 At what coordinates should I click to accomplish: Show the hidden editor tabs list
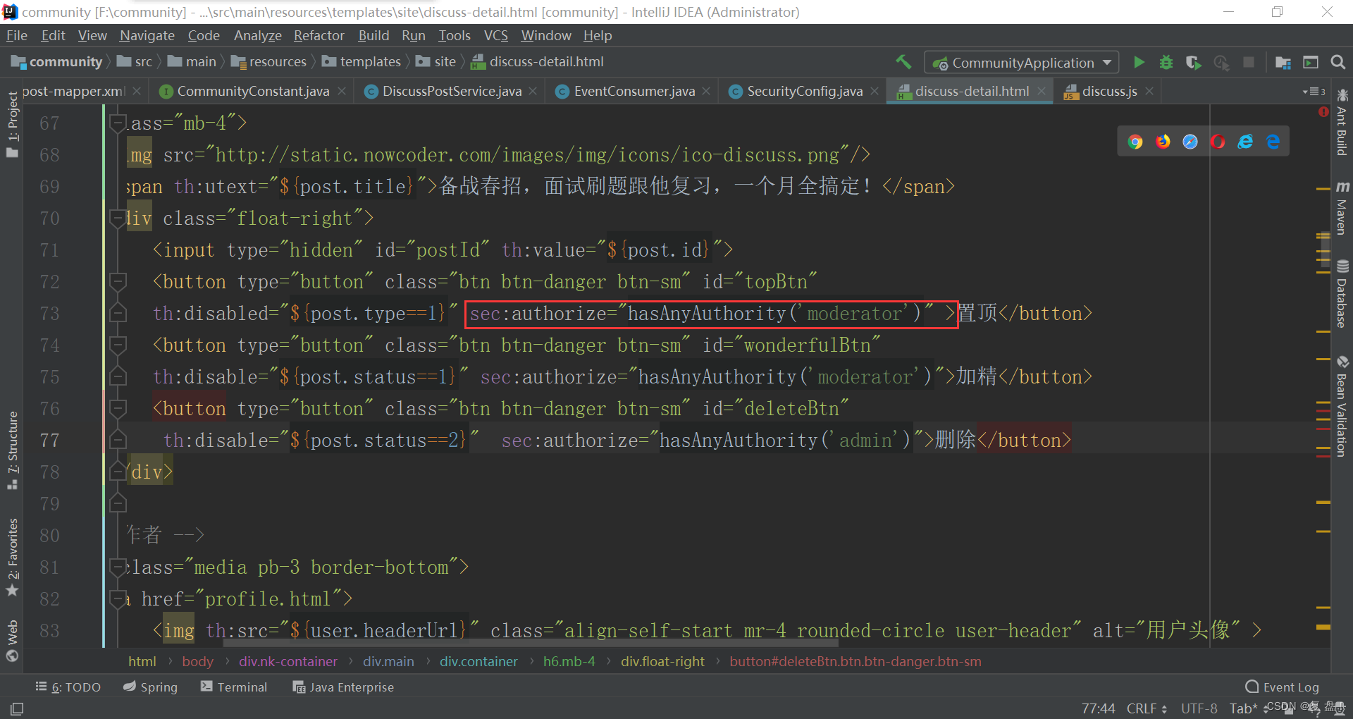tap(1314, 92)
